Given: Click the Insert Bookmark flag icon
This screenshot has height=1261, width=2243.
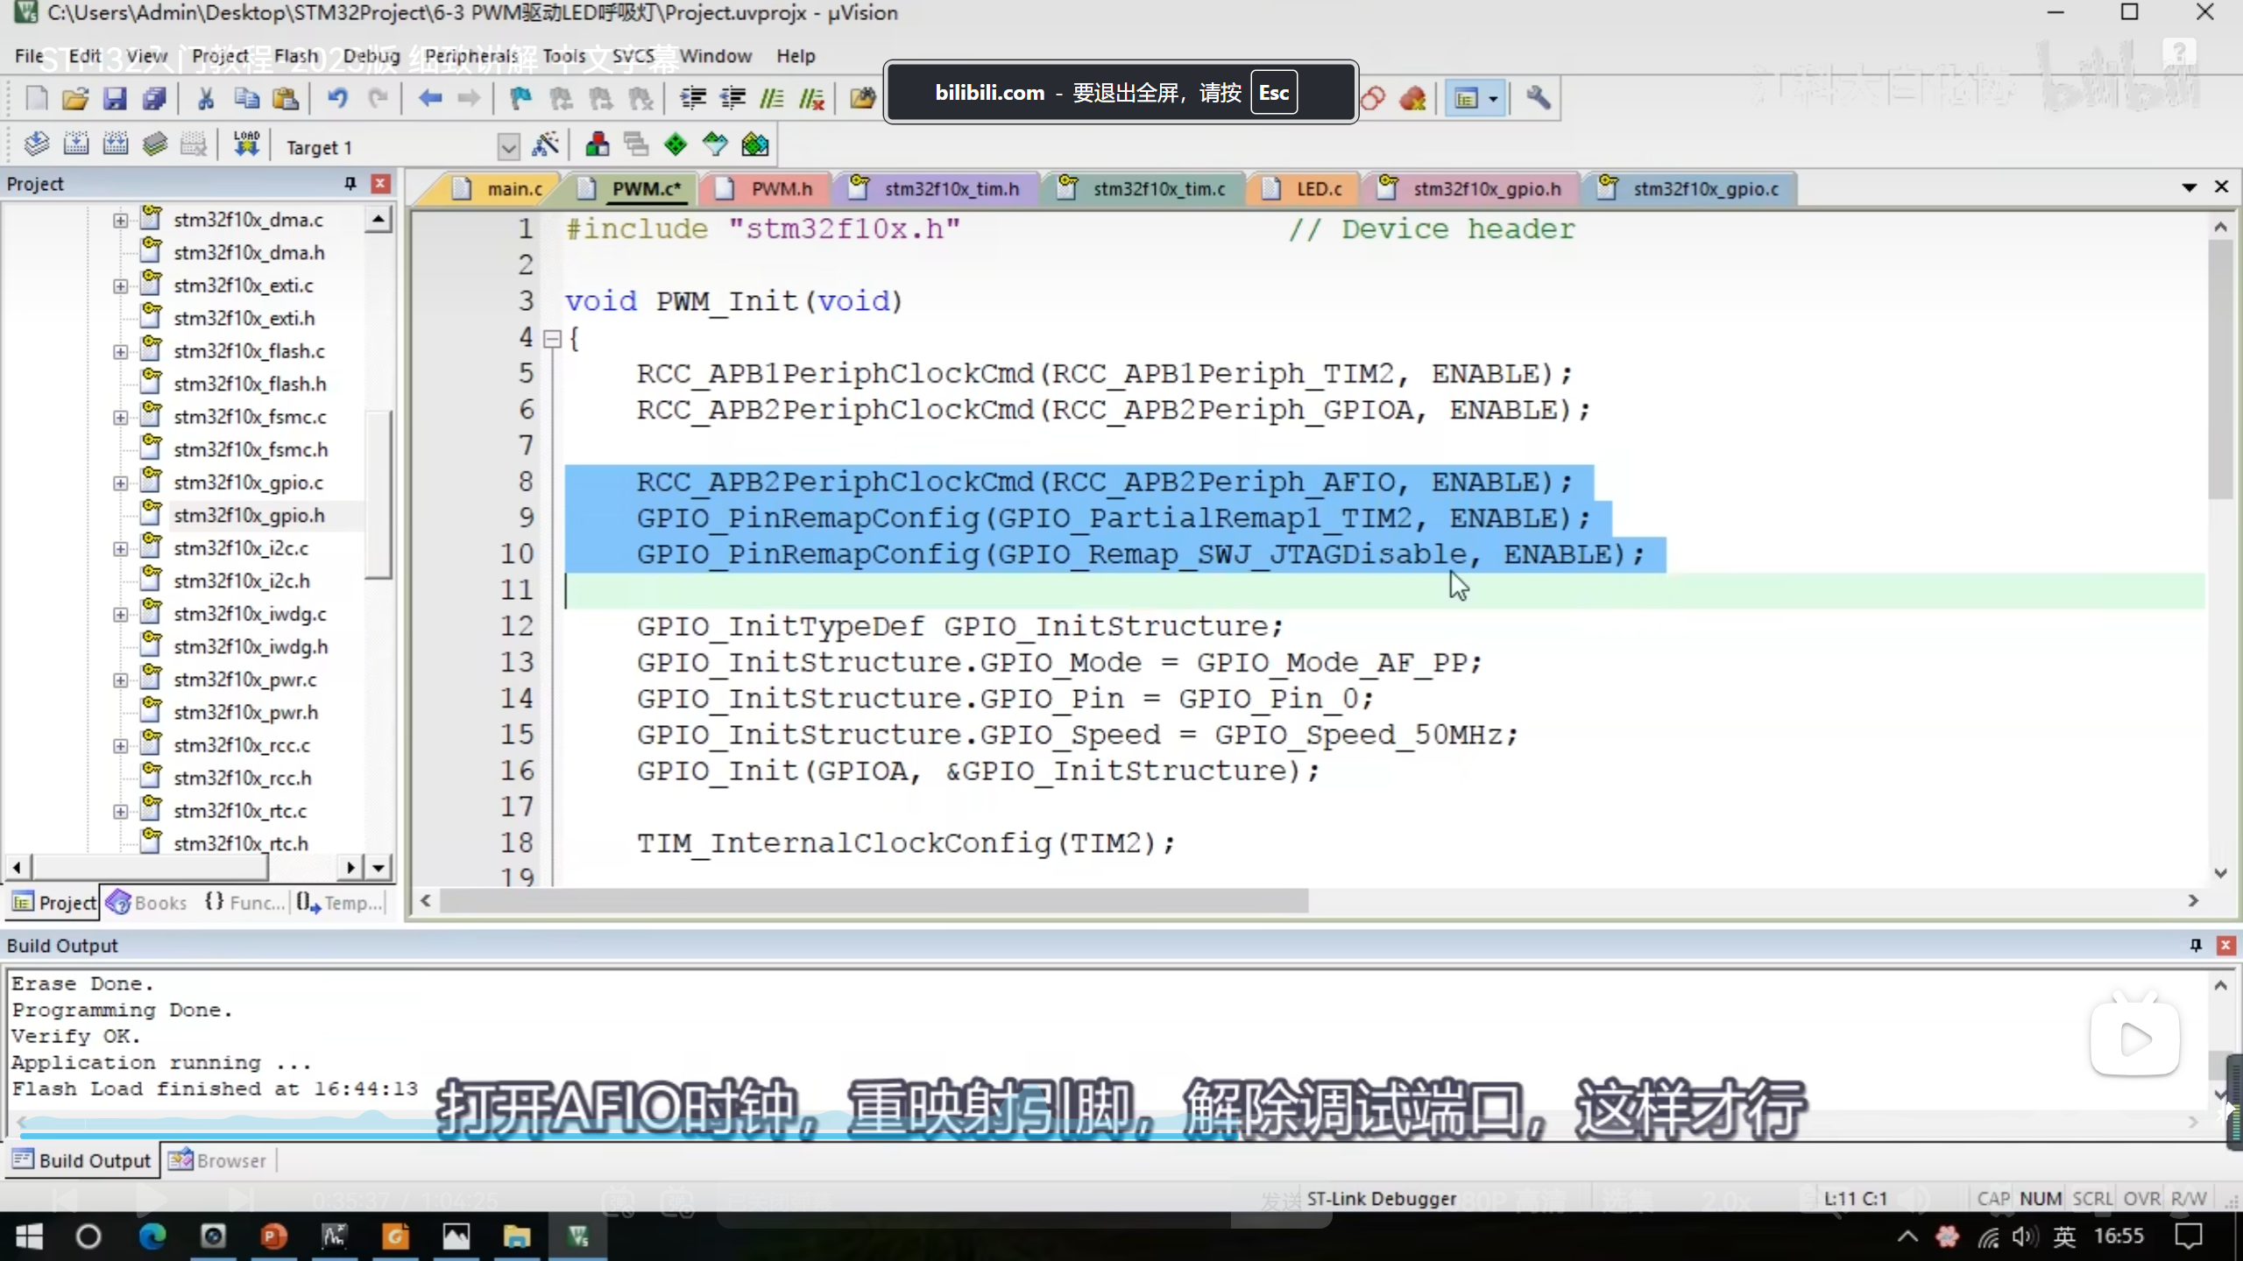Looking at the screenshot, I should [520, 98].
